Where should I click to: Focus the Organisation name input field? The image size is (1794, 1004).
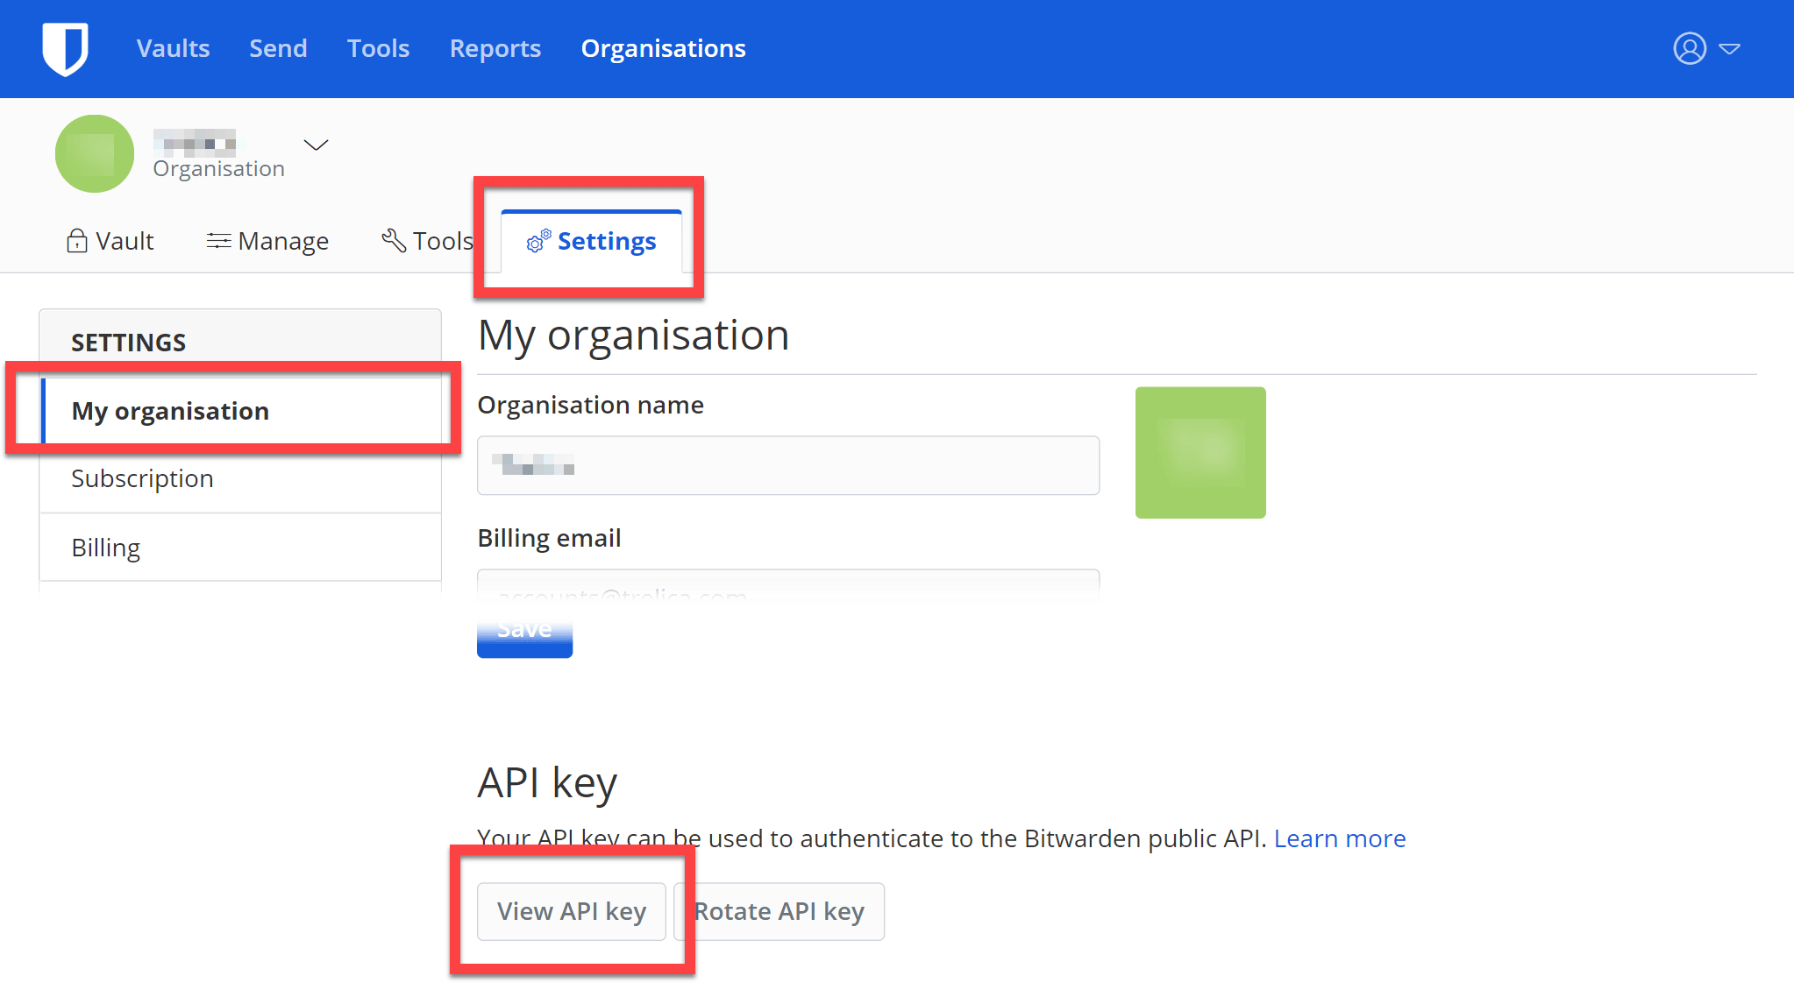click(x=788, y=465)
